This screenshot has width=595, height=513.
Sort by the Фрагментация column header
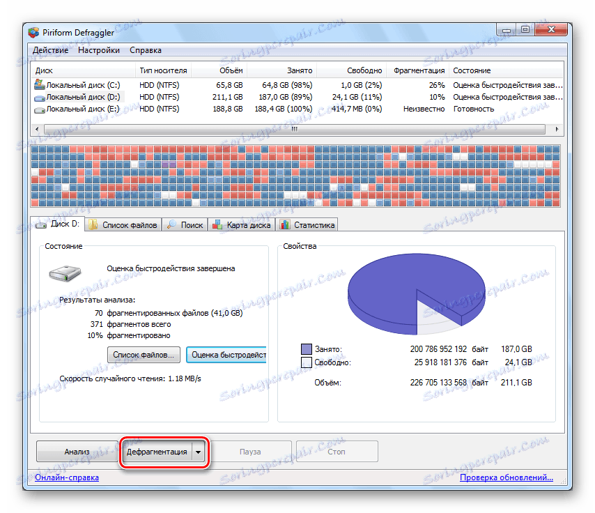(x=417, y=70)
